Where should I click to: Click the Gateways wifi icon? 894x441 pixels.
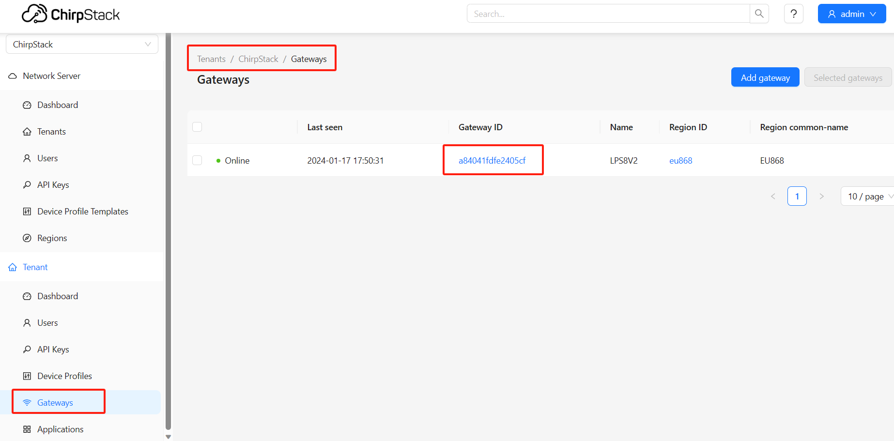27,403
